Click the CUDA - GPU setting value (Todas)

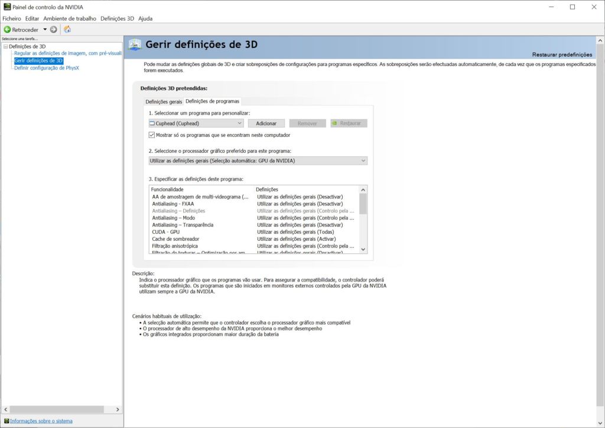click(295, 232)
